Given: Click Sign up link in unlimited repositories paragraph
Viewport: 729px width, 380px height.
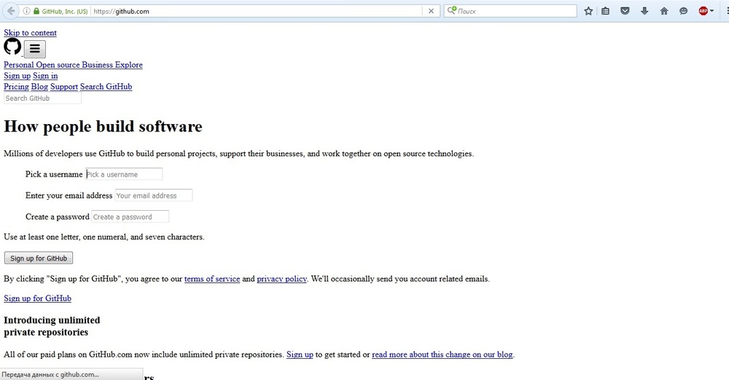Looking at the screenshot, I should pyautogui.click(x=300, y=354).
